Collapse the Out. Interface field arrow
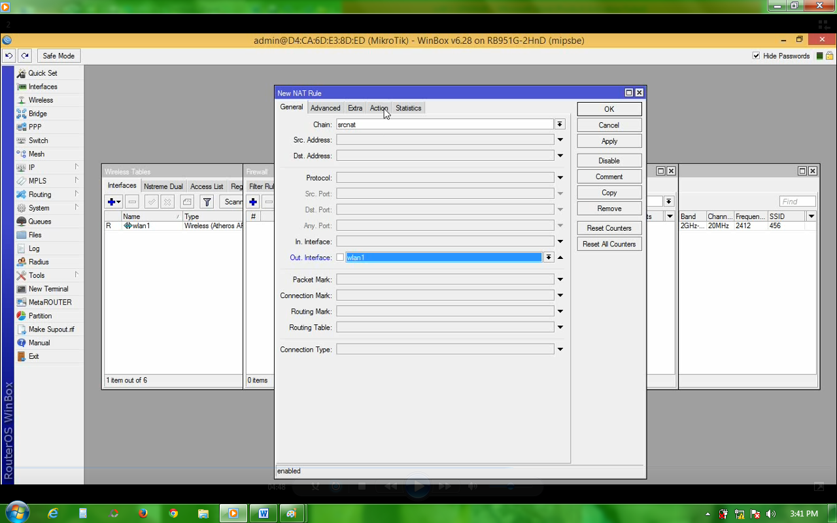This screenshot has height=523, width=837. (x=560, y=258)
